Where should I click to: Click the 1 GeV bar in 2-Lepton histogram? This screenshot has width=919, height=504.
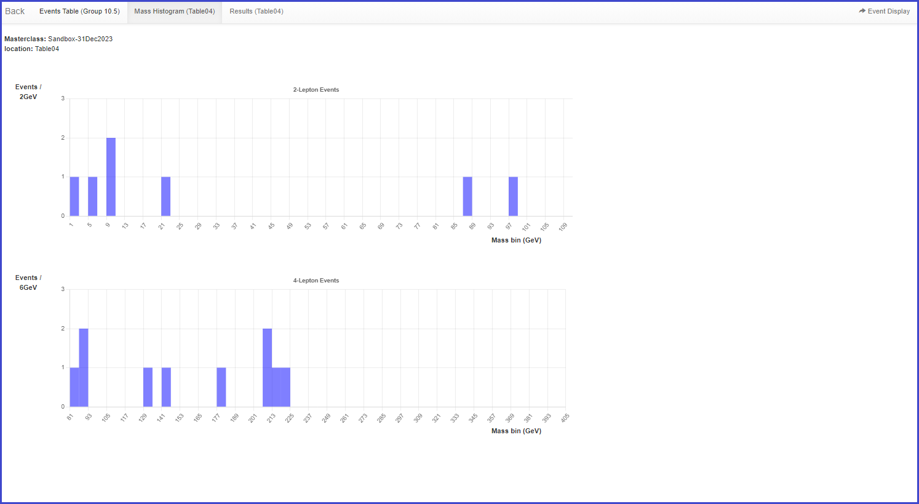(x=74, y=196)
